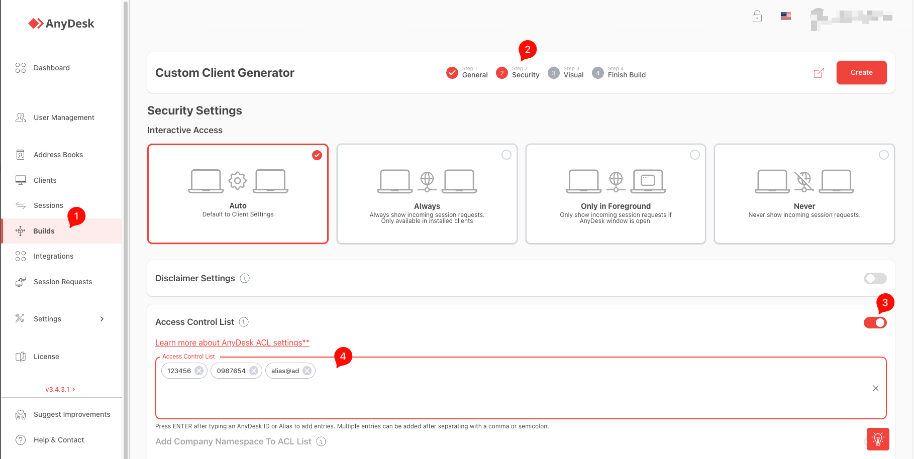Enable the Disclaimer Settings toggle
Viewport: 914px width, 459px height.
point(875,278)
